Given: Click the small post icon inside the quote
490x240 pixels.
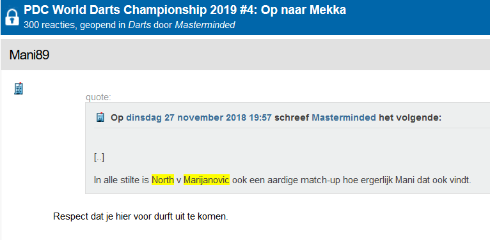Looking at the screenshot, I should 100,118.
